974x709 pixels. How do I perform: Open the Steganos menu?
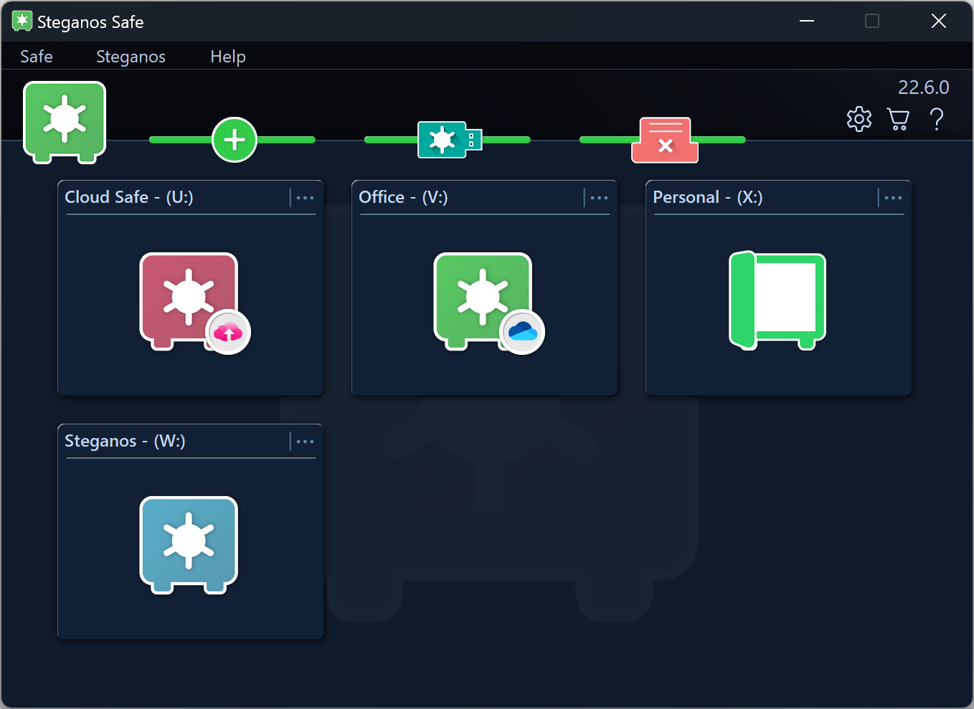click(x=131, y=57)
